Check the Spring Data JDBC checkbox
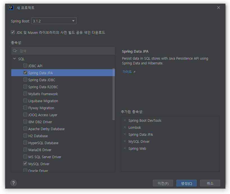 (25, 80)
